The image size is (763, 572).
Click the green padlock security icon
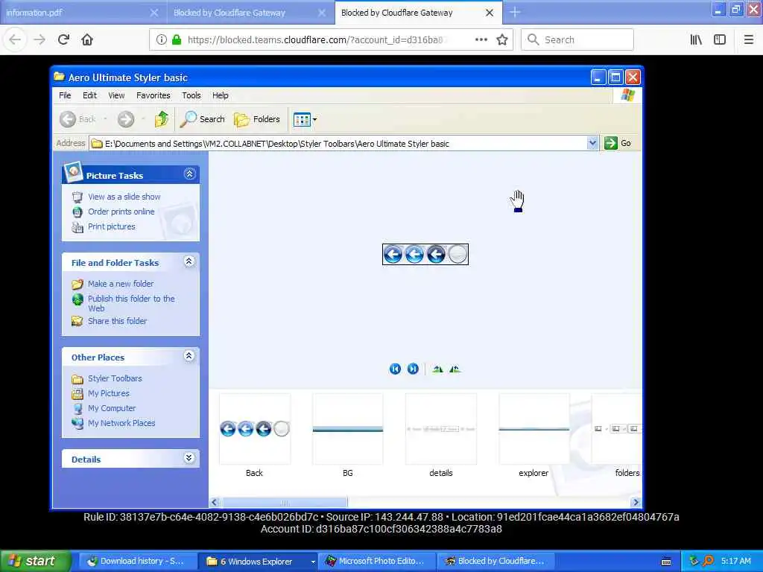(x=177, y=39)
